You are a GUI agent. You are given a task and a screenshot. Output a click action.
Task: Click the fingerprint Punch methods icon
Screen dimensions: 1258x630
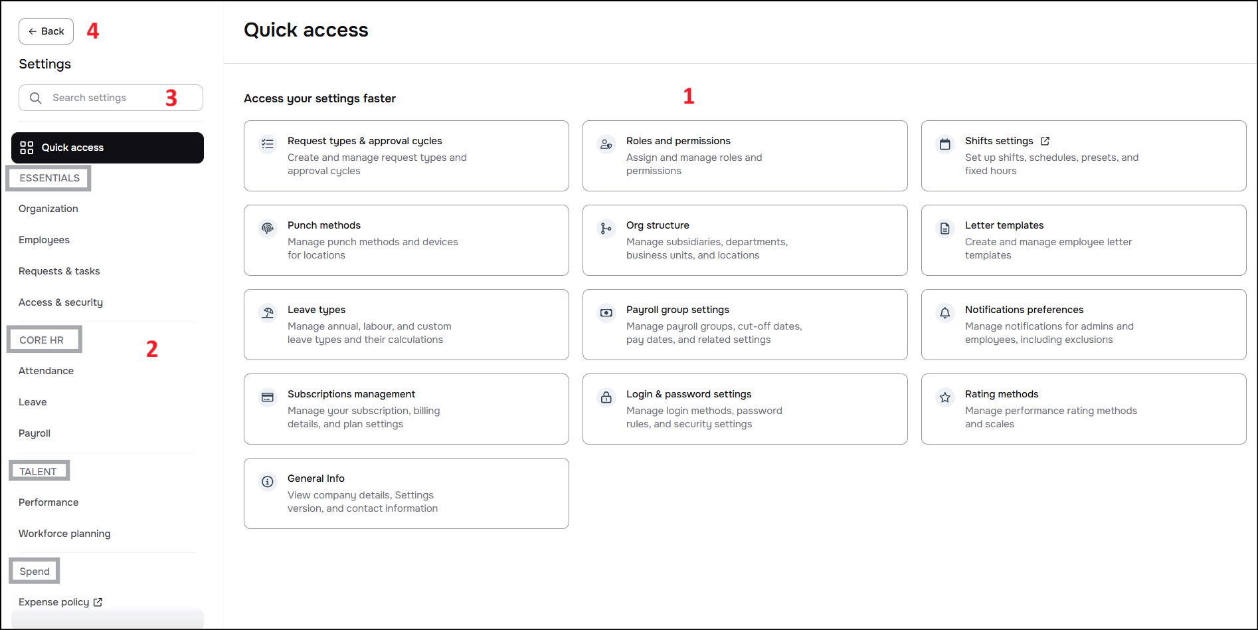pos(268,229)
